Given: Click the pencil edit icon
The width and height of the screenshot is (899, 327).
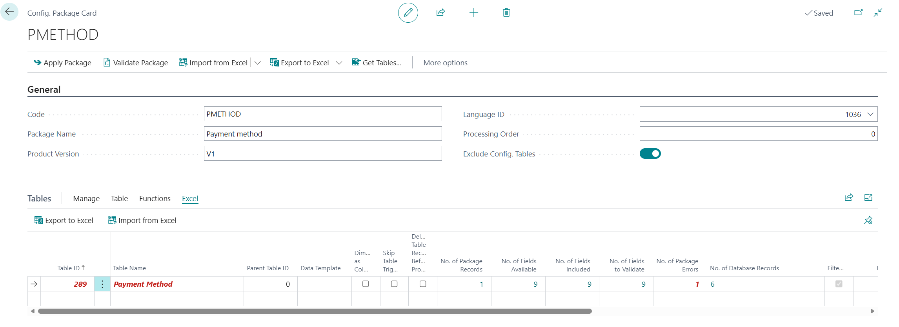Looking at the screenshot, I should coord(408,13).
